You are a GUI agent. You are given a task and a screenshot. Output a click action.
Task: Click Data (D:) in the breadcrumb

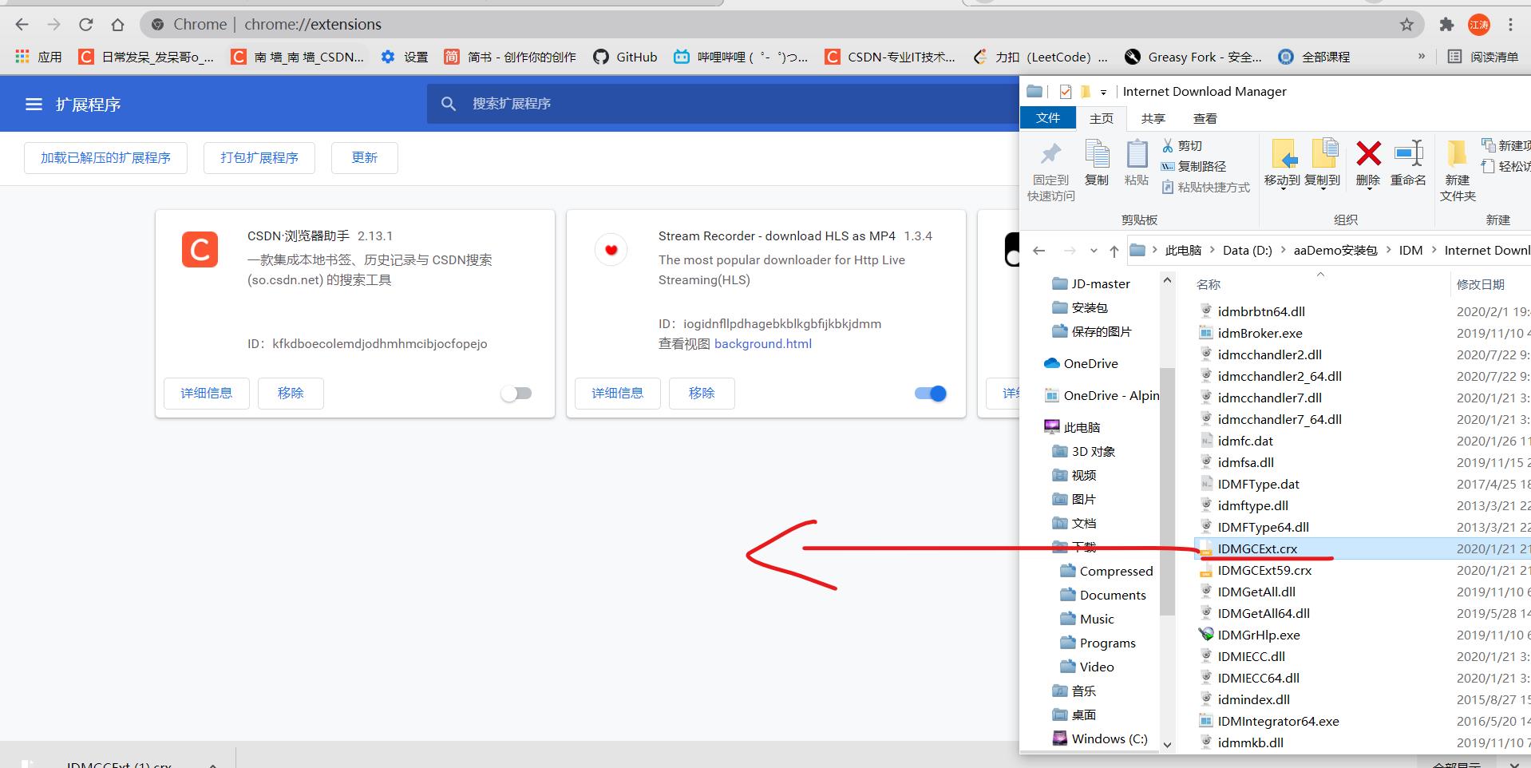(1247, 251)
